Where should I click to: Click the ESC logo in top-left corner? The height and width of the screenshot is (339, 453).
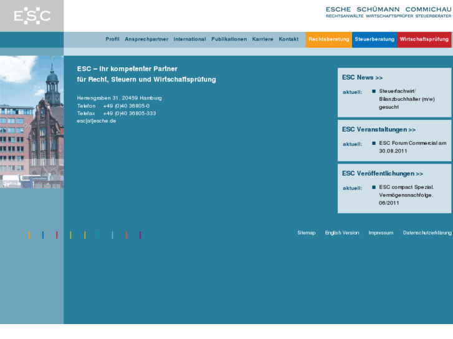click(32, 16)
